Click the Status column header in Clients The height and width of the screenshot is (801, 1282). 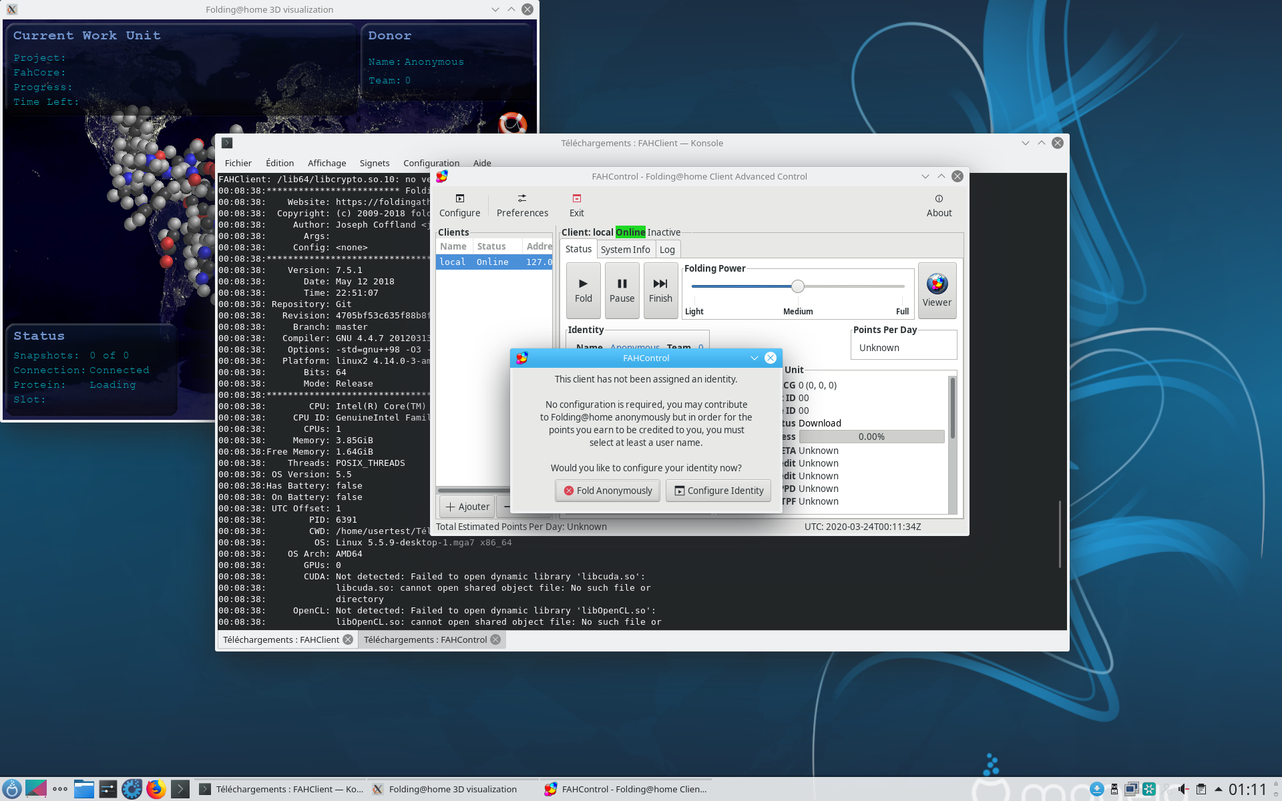tap(497, 246)
